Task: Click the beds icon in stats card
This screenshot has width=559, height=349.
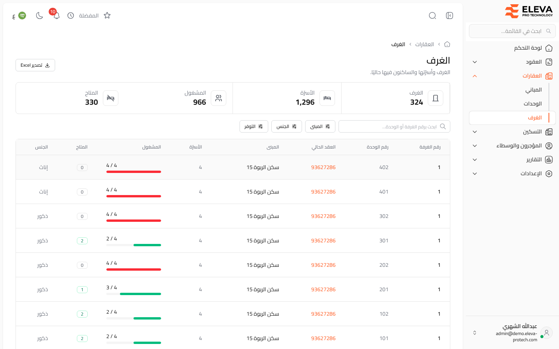Action: [327, 98]
